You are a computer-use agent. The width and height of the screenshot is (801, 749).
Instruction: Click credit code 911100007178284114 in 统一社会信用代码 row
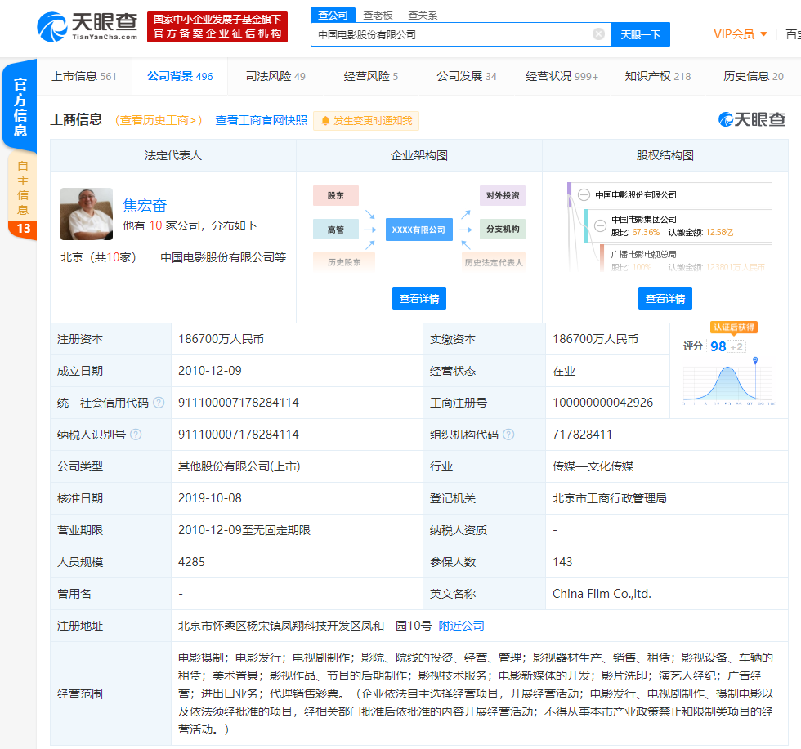(x=239, y=403)
